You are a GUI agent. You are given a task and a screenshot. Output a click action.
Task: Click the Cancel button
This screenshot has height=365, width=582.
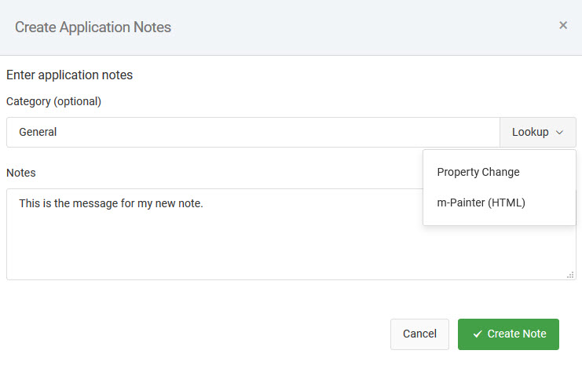click(419, 334)
